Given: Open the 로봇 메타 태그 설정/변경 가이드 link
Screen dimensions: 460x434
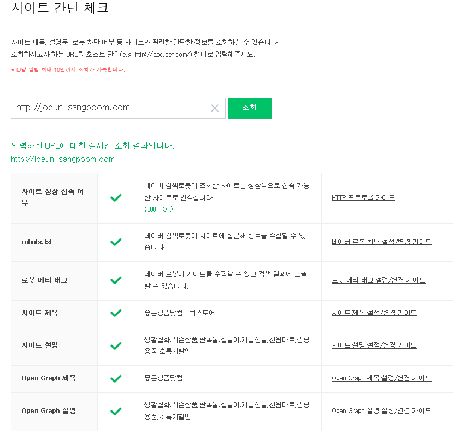Looking at the screenshot, I should coord(378,280).
